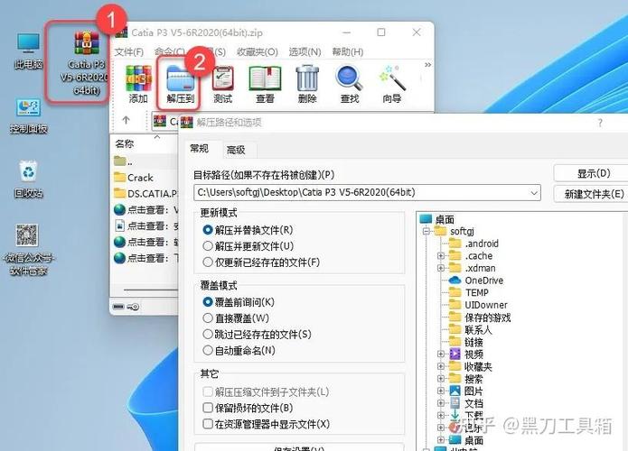The height and width of the screenshot is (451, 628).
Task: Expand the 搜索 tree node
Action: [x=441, y=379]
